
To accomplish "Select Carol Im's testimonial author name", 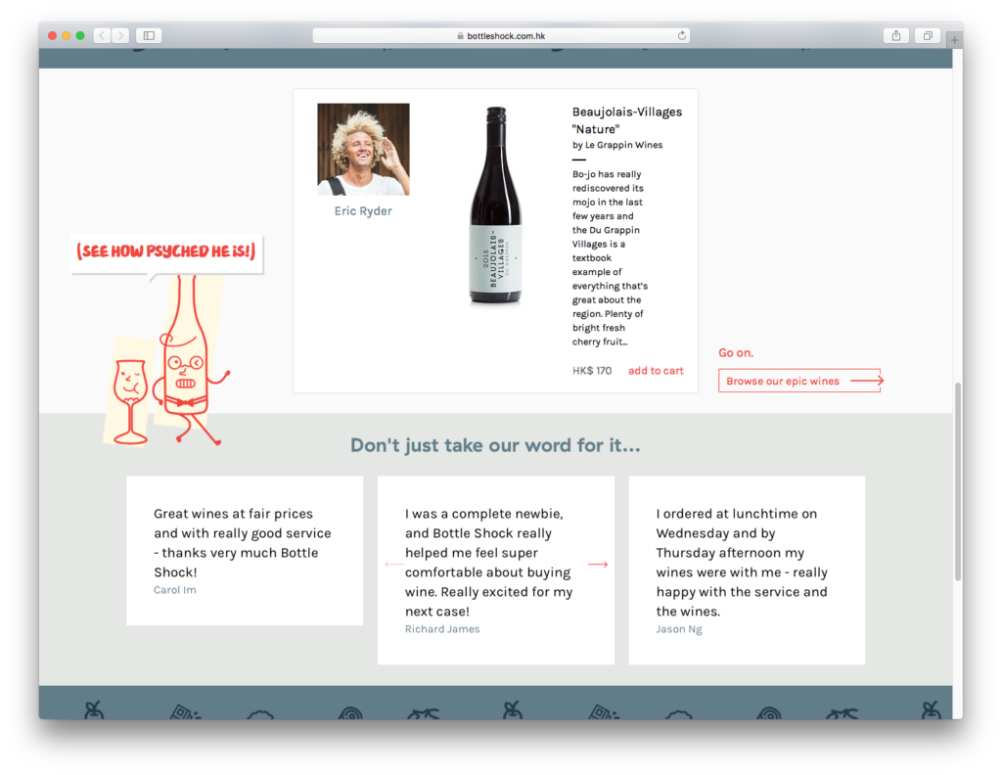I will [174, 590].
